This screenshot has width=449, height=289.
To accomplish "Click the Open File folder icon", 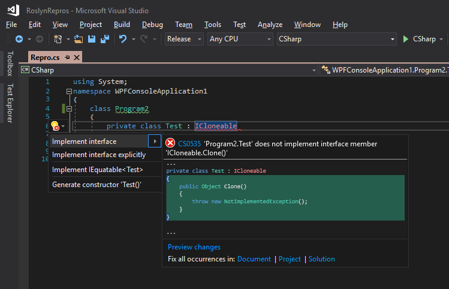I will [x=79, y=39].
